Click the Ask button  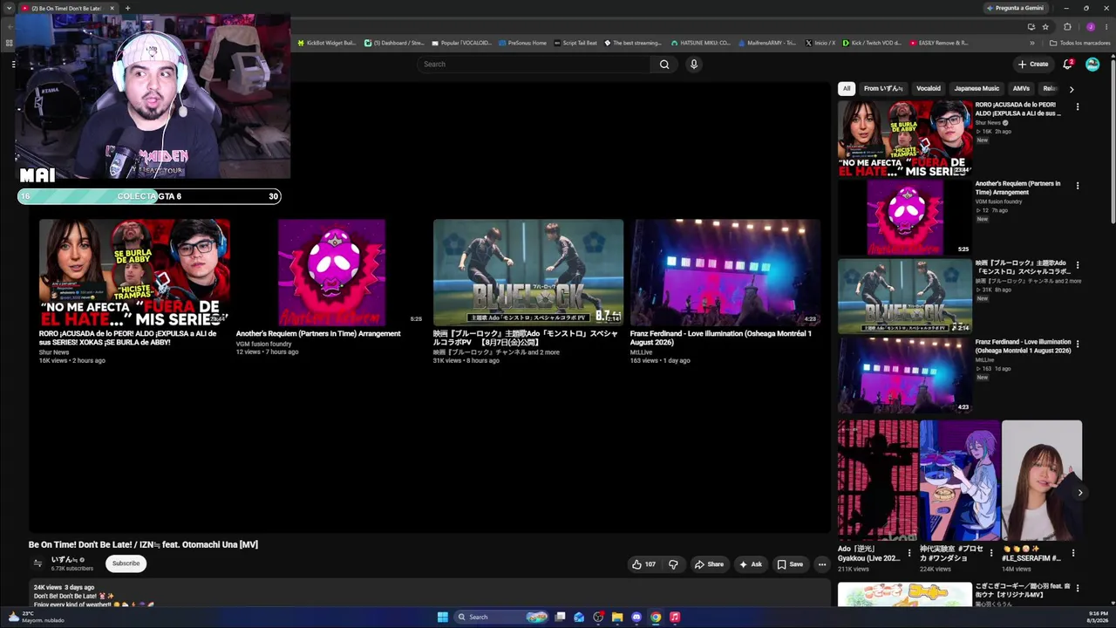750,564
